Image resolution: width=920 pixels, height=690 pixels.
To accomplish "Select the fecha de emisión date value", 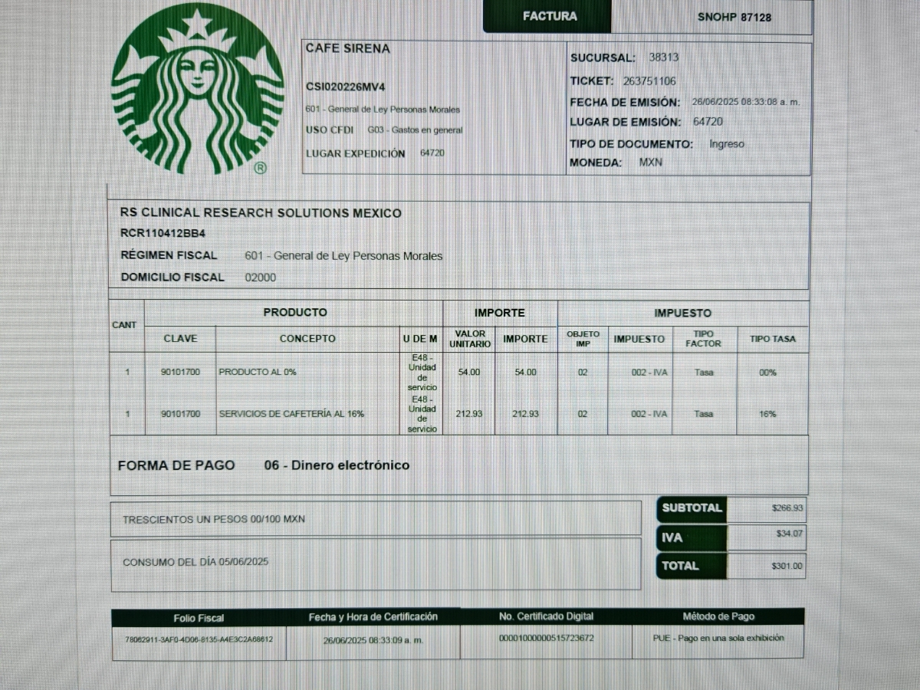I will [x=745, y=102].
